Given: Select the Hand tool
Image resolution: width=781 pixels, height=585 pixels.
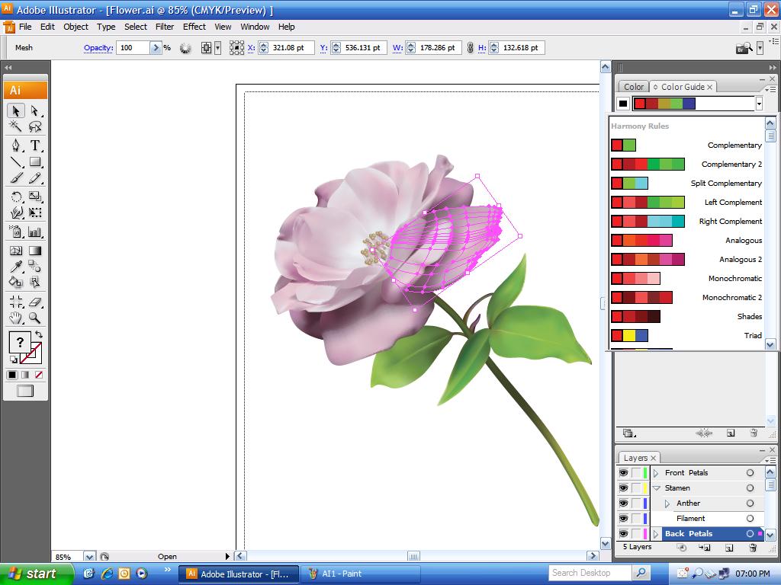Looking at the screenshot, I should pos(16,318).
